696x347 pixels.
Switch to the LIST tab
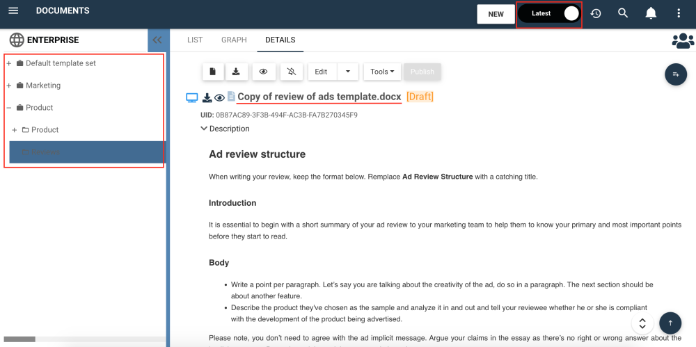195,40
